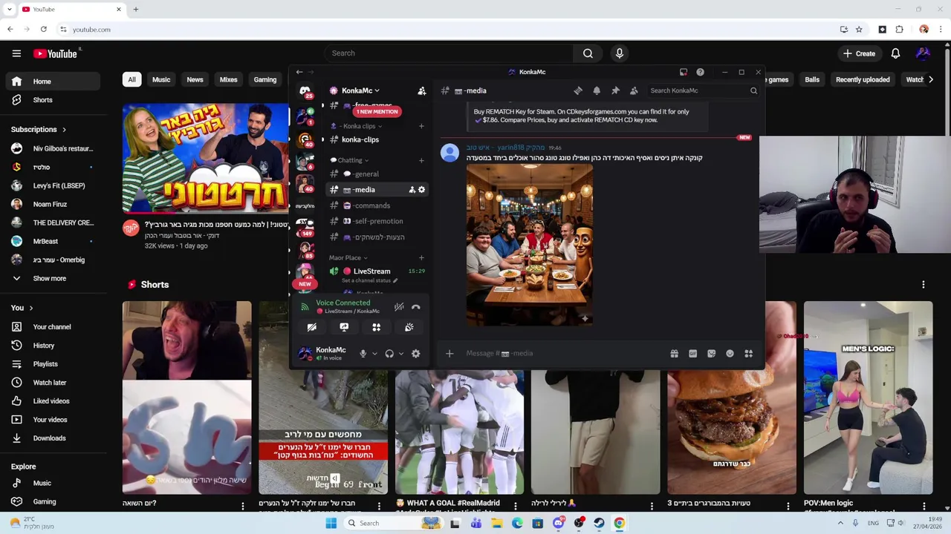Start an activity in Discord voice panel

(376, 327)
